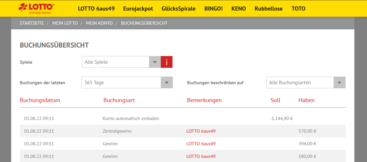Click the Buchungen der letzten label
Viewport: 367px width, 162px height.
tap(43, 83)
